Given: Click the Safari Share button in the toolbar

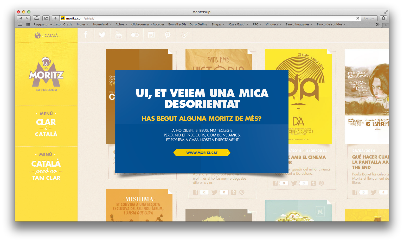Looking at the screenshot, I should (46, 18).
